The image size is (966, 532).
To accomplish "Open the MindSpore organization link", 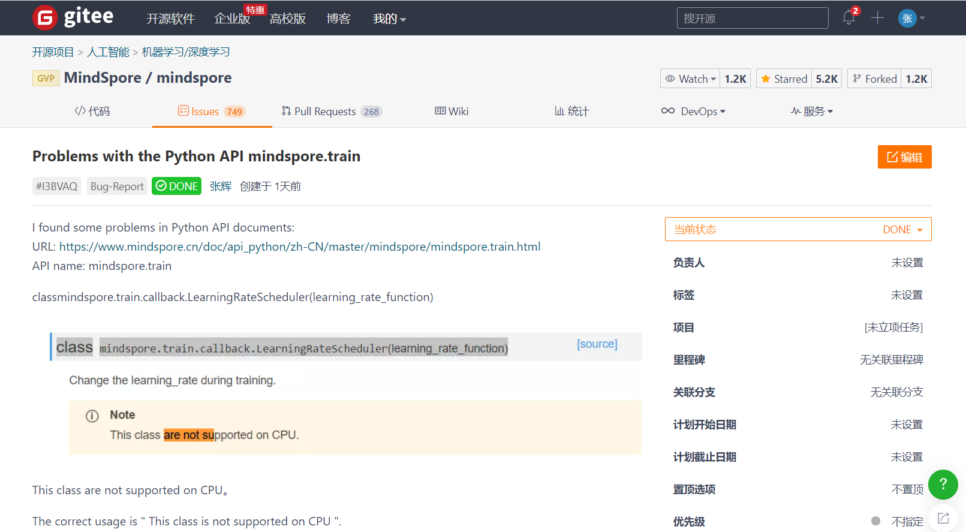I will 103,78.
